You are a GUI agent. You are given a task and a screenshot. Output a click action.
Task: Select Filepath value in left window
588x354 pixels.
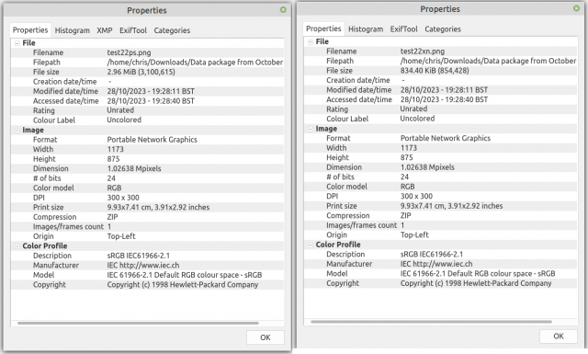(195, 63)
